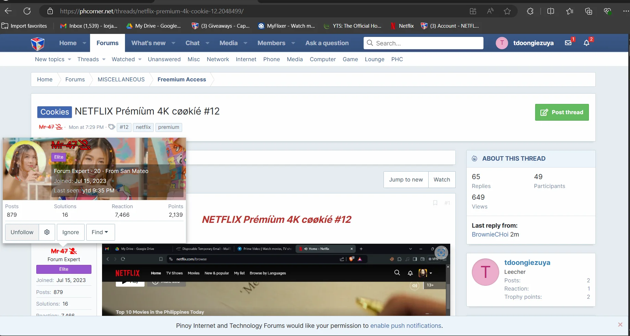Select the Forums tab
630x336 pixels.
tap(107, 43)
